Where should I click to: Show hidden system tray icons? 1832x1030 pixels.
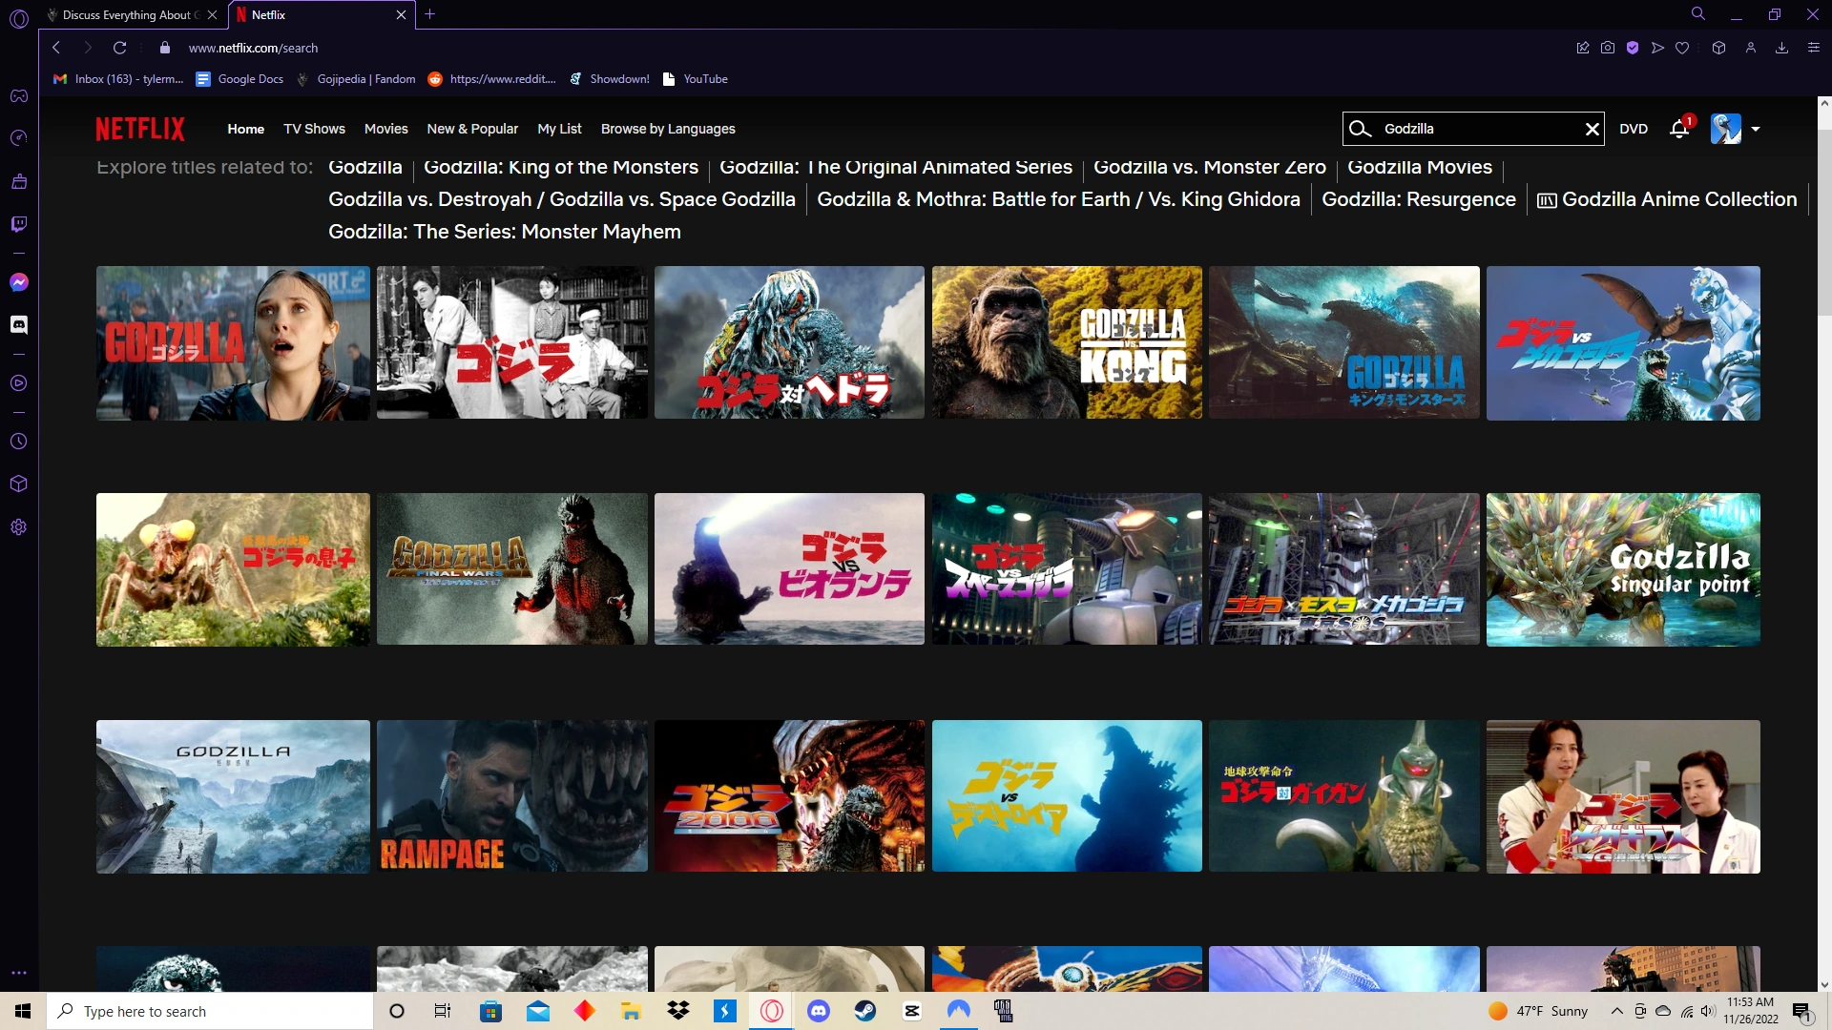click(1616, 1011)
